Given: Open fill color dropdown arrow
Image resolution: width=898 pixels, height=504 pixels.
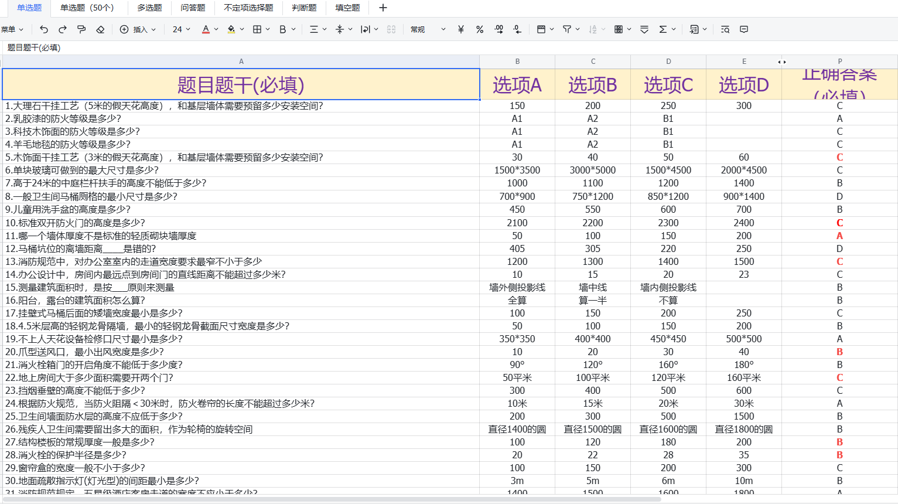Looking at the screenshot, I should pos(242,29).
